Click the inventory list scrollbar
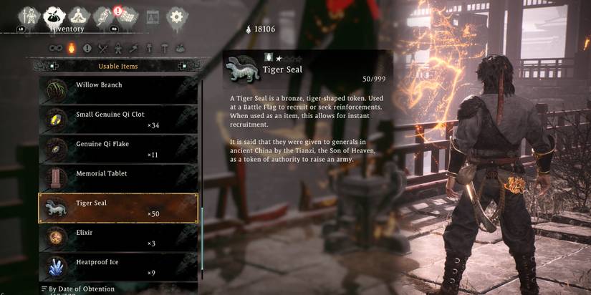 202,181
